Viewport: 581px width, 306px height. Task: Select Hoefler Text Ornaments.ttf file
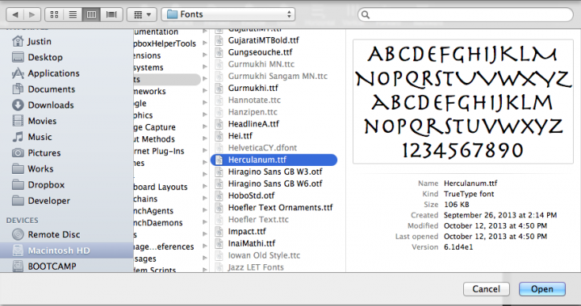[280, 207]
